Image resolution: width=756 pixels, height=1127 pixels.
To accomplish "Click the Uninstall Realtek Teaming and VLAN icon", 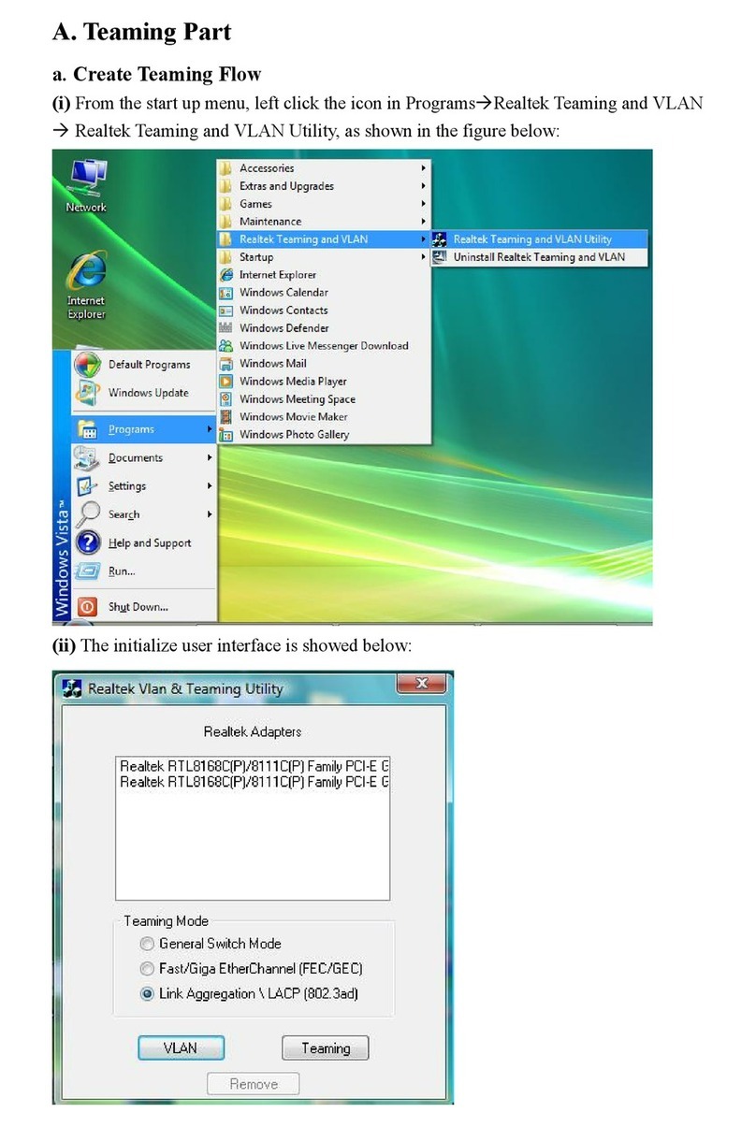I will point(440,257).
